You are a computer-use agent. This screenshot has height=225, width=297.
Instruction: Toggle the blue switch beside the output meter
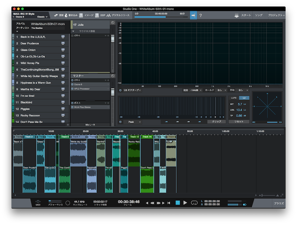[x=245, y=205]
